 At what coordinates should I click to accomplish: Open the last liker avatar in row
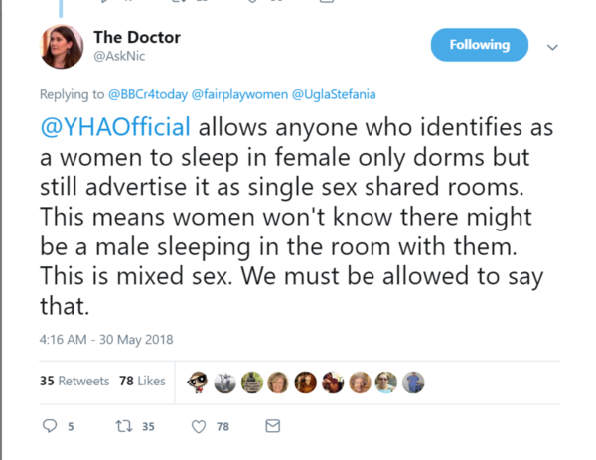click(x=413, y=382)
